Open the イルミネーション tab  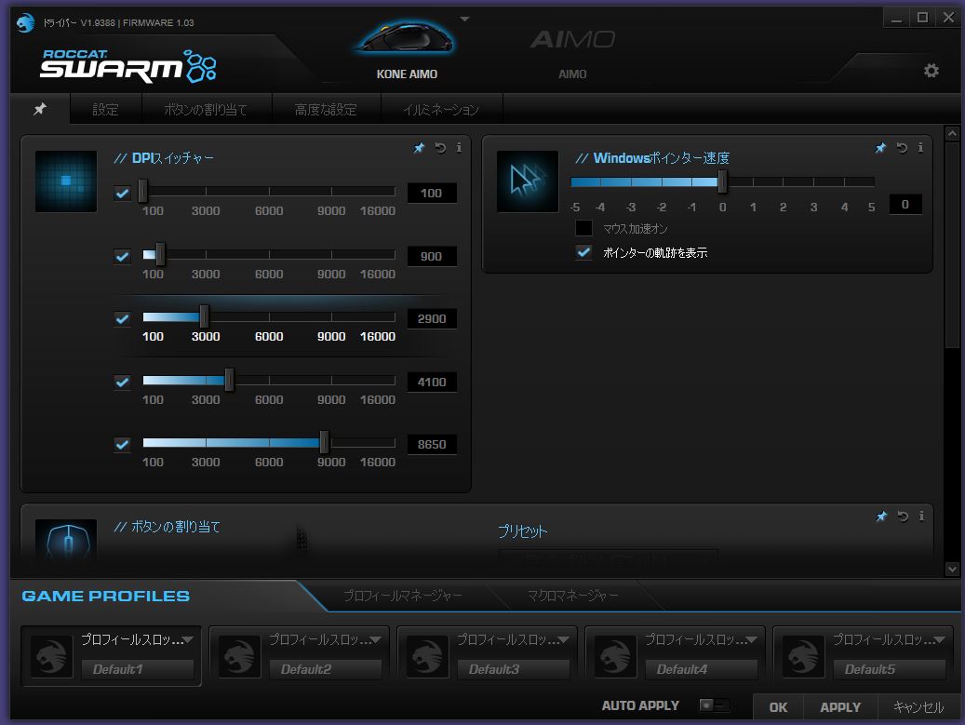point(441,109)
